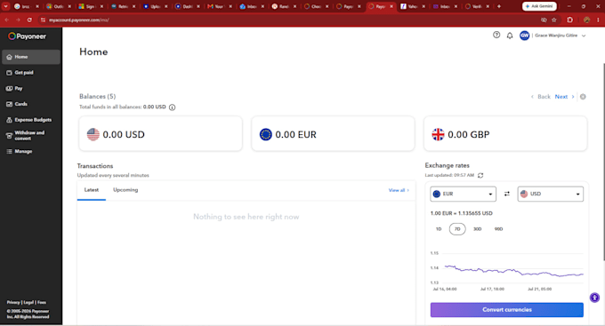Close the active Payoneer tab

point(391,6)
